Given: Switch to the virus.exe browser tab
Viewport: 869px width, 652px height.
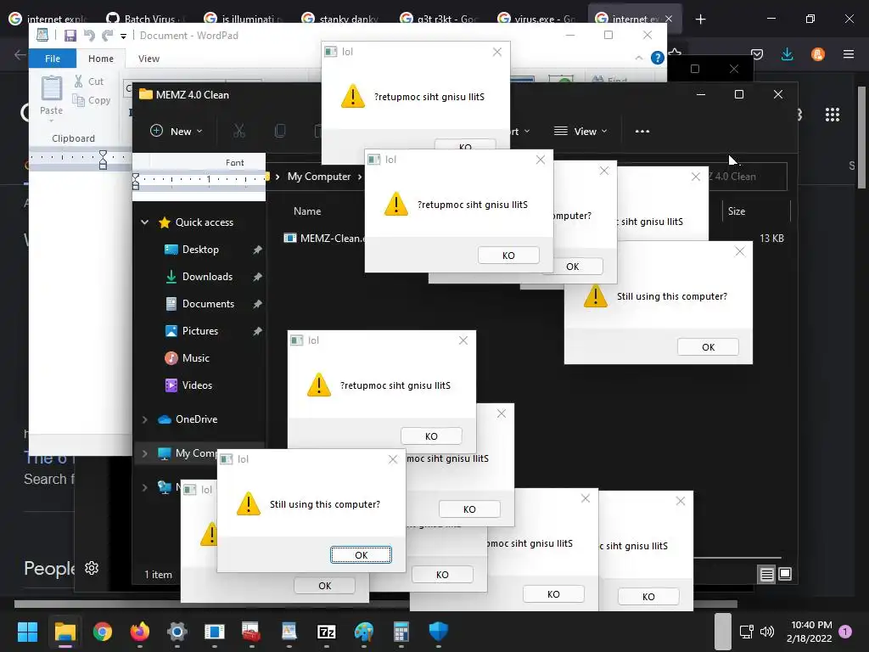Looking at the screenshot, I should (535, 19).
